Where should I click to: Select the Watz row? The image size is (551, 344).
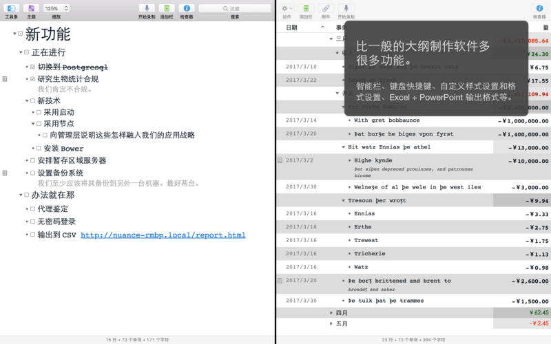pos(361,267)
